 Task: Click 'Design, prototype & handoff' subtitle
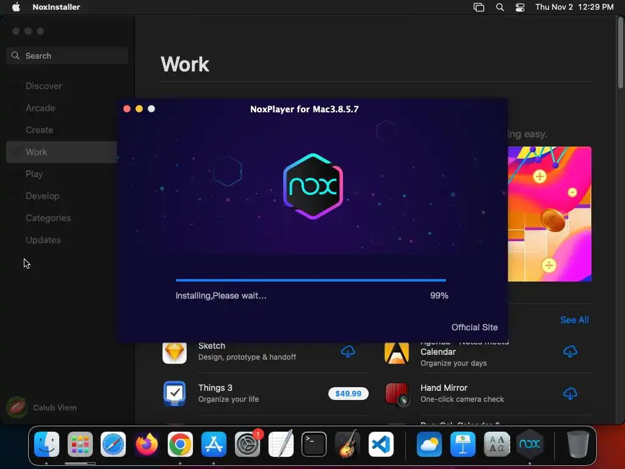click(247, 357)
